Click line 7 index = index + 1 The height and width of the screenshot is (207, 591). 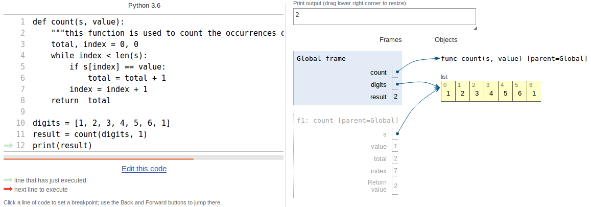tap(109, 89)
